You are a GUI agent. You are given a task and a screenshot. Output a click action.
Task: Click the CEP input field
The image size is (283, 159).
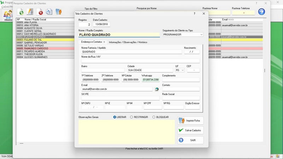click(x=193, y=70)
